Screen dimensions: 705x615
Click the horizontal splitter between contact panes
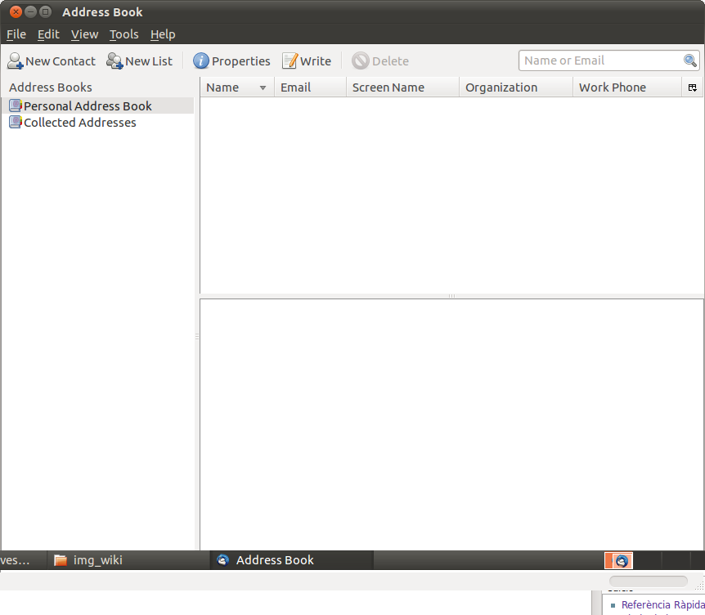tap(451, 296)
